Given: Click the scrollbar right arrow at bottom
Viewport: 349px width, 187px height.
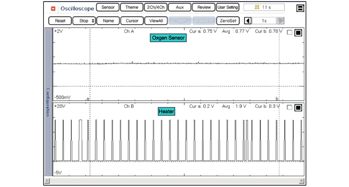Looking at the screenshot, I should click(x=302, y=181).
